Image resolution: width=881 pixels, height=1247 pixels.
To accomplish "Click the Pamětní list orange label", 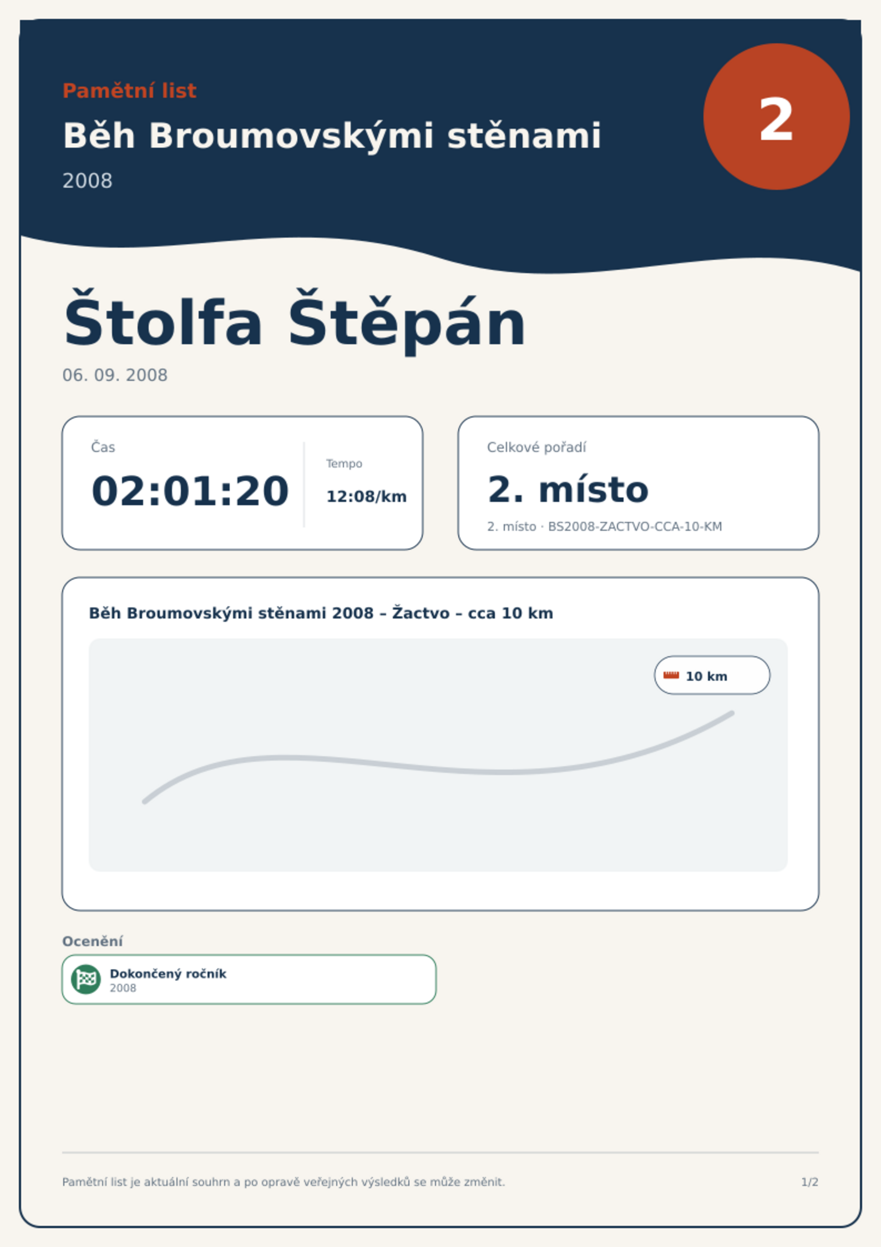I will point(129,90).
